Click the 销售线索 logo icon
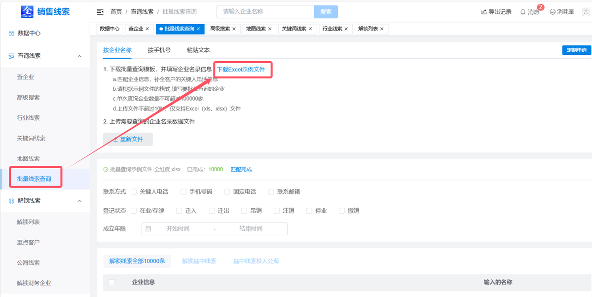Viewport: 592px width, 297px height. coord(28,11)
